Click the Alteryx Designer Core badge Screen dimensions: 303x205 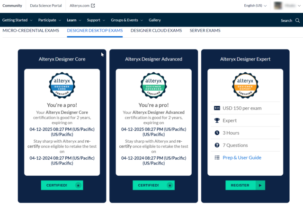point(62,85)
